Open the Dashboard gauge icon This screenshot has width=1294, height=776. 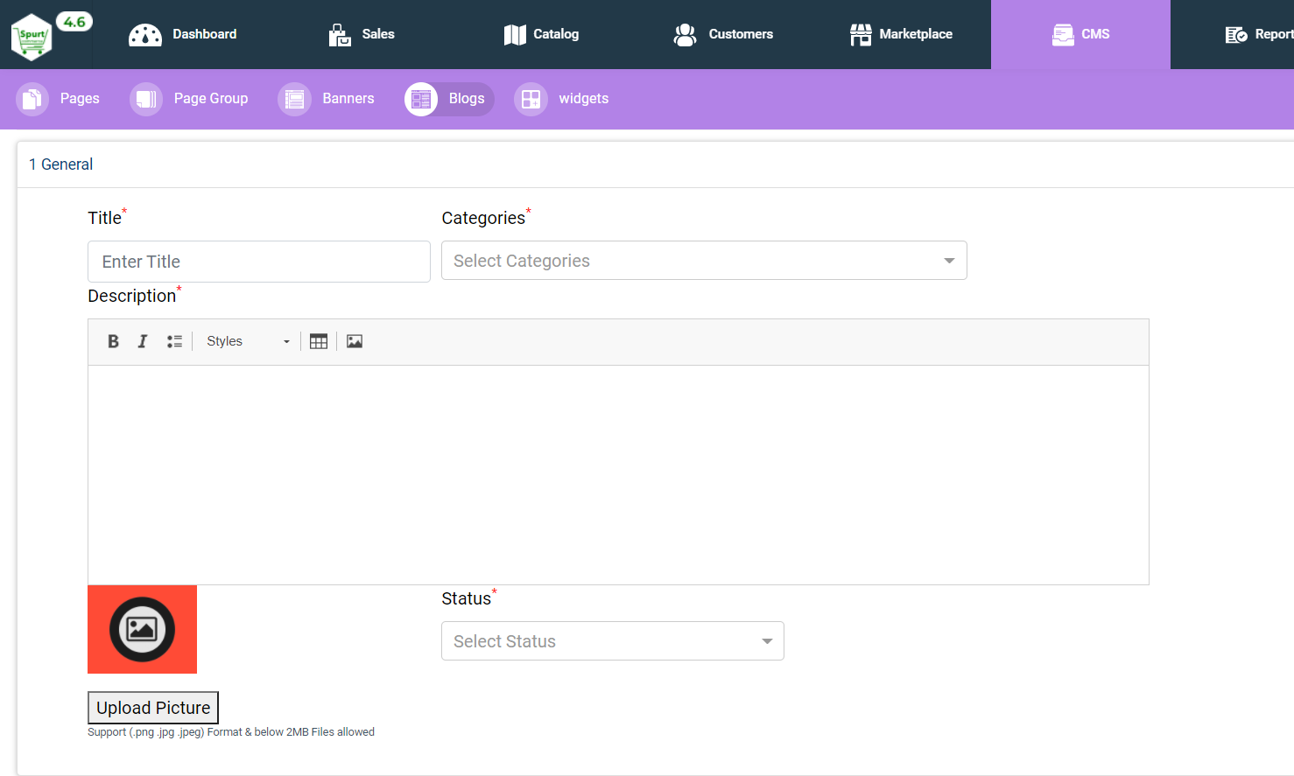[x=145, y=35]
